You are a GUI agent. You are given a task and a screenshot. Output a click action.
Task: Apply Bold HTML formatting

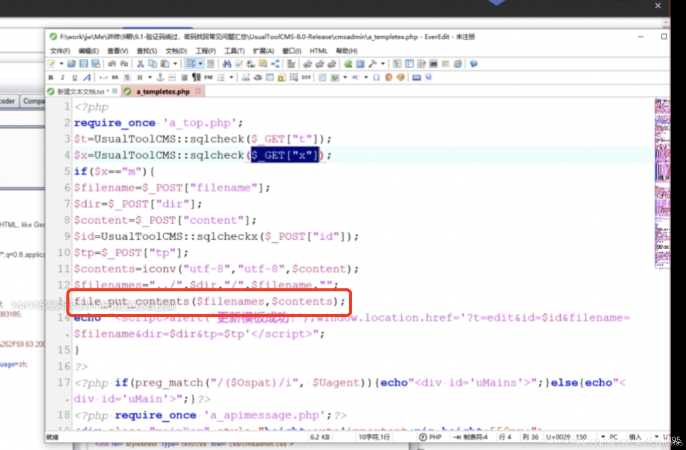tap(51, 77)
